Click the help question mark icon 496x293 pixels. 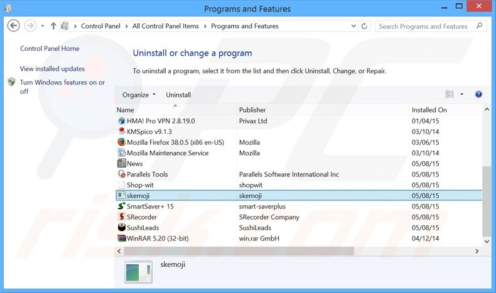[478, 95]
